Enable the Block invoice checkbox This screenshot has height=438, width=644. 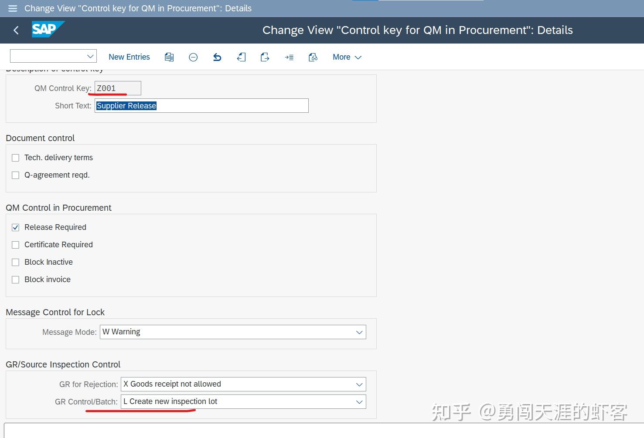(x=15, y=279)
